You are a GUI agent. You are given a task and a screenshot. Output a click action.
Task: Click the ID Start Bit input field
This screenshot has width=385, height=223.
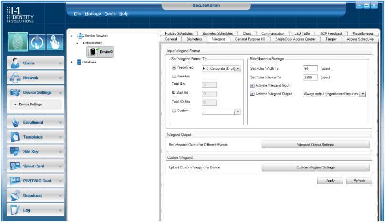pos(209,94)
